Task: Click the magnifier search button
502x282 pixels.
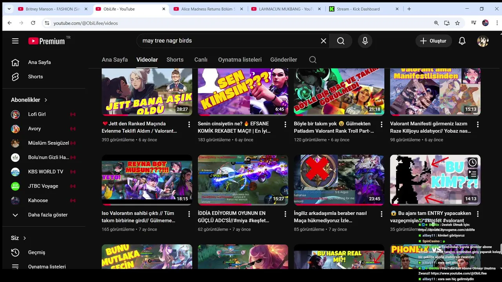Action: pyautogui.click(x=341, y=41)
